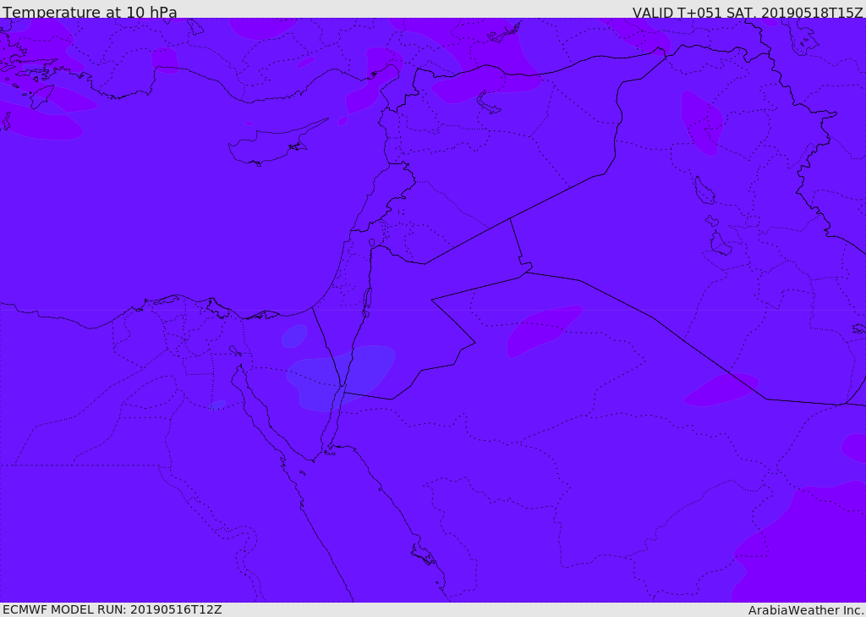Click the 'VALID T+051 SAT. 20190518T15Z' label
Viewport: 866px width, 617px height.
point(748,12)
